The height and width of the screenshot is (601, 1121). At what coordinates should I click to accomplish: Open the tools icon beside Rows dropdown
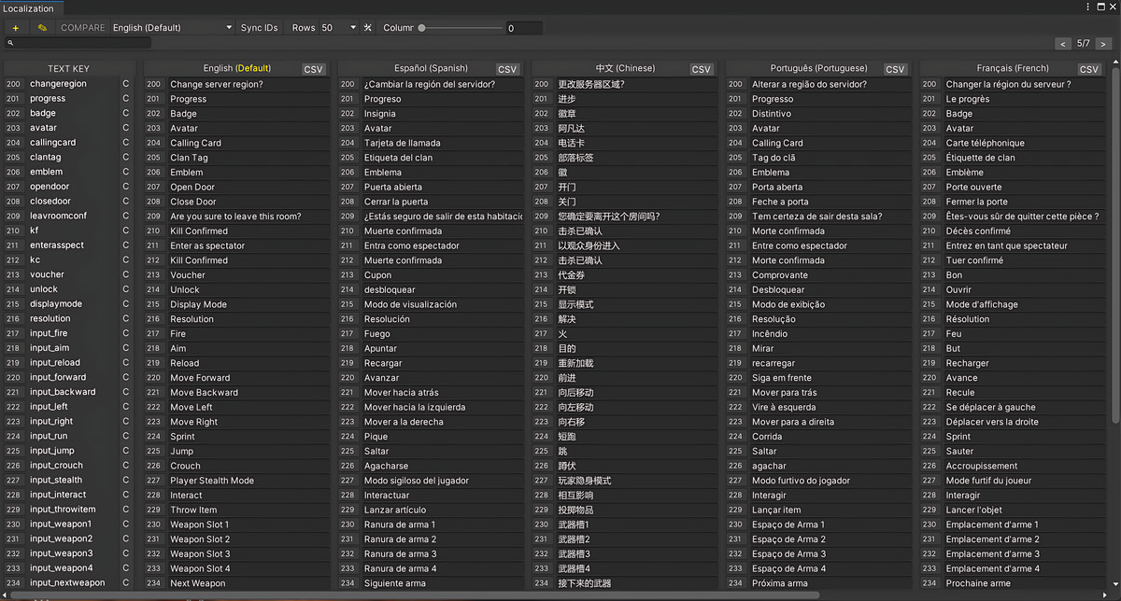click(368, 28)
